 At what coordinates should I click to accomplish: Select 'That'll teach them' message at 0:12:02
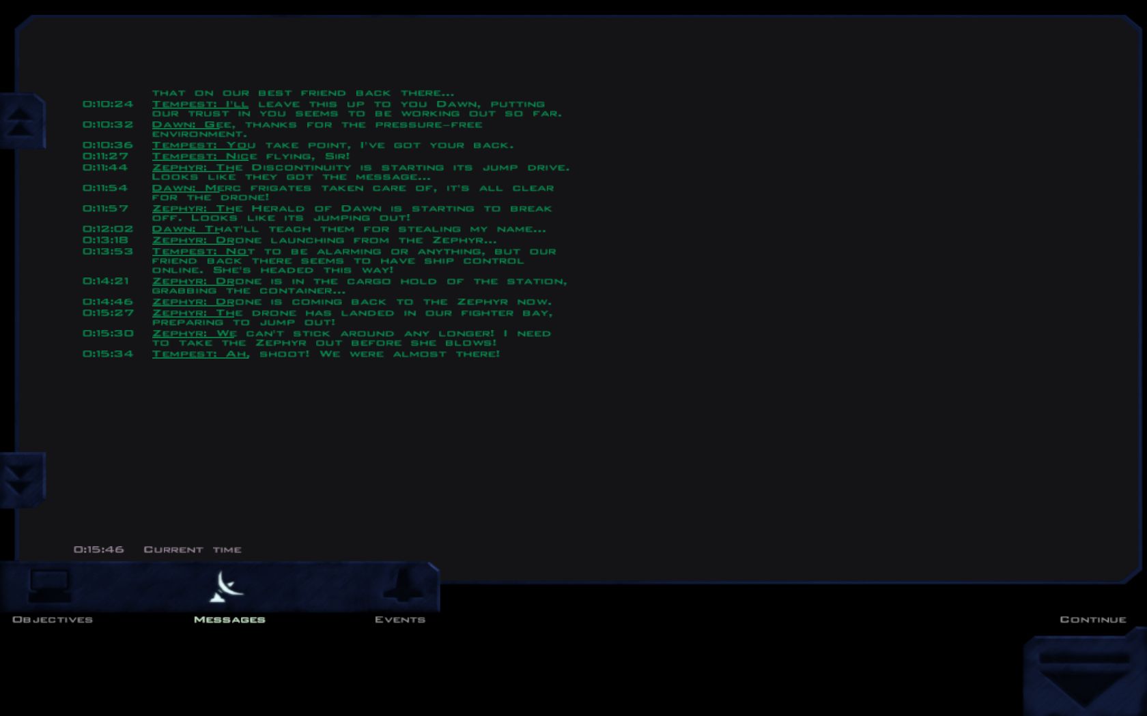[314, 229]
